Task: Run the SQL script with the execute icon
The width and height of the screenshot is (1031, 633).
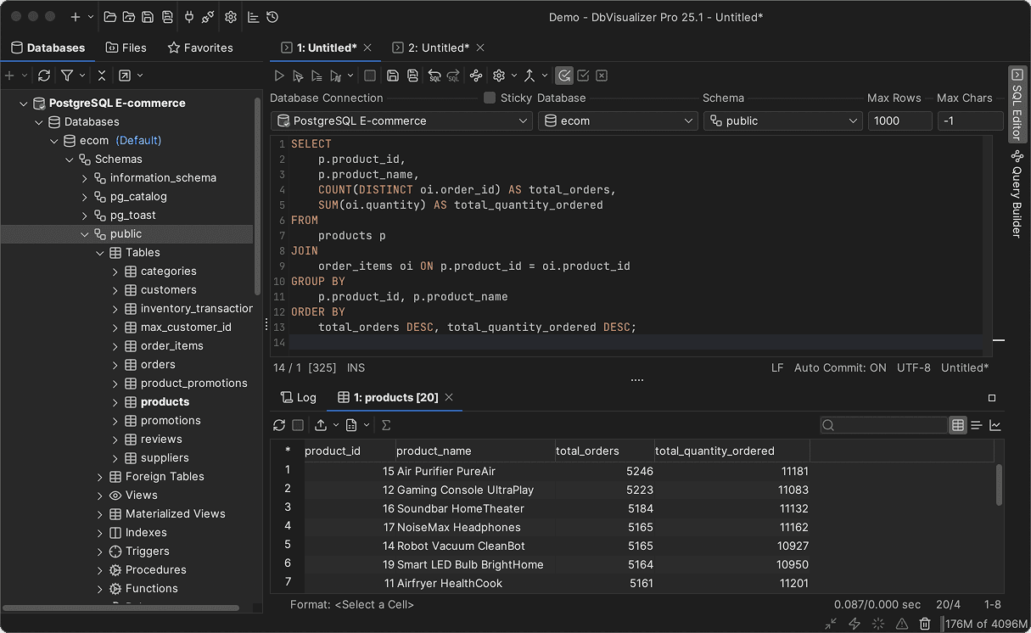Action: (x=279, y=76)
